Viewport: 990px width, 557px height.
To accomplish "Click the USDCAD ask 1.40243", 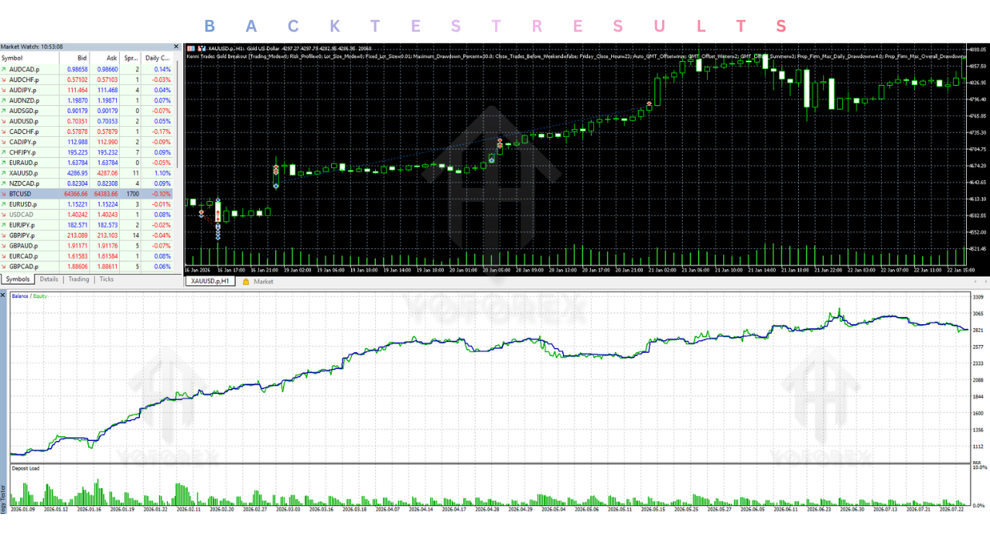I will (108, 214).
